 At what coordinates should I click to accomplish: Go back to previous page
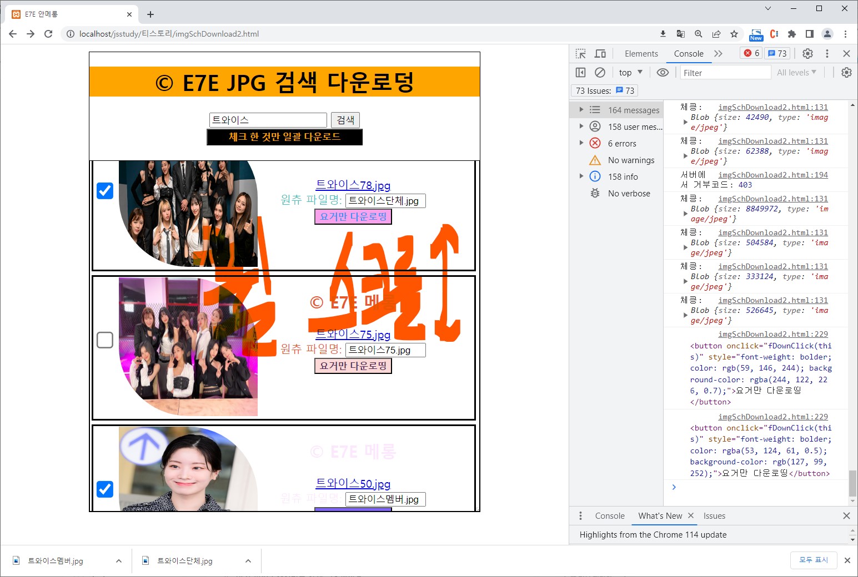tap(13, 34)
